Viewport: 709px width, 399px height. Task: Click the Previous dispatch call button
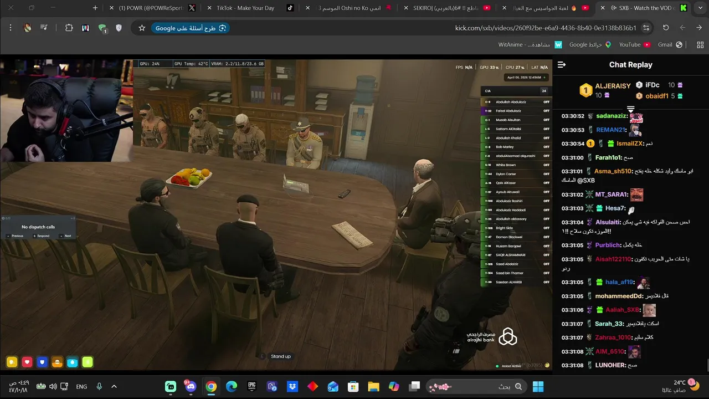click(15, 236)
